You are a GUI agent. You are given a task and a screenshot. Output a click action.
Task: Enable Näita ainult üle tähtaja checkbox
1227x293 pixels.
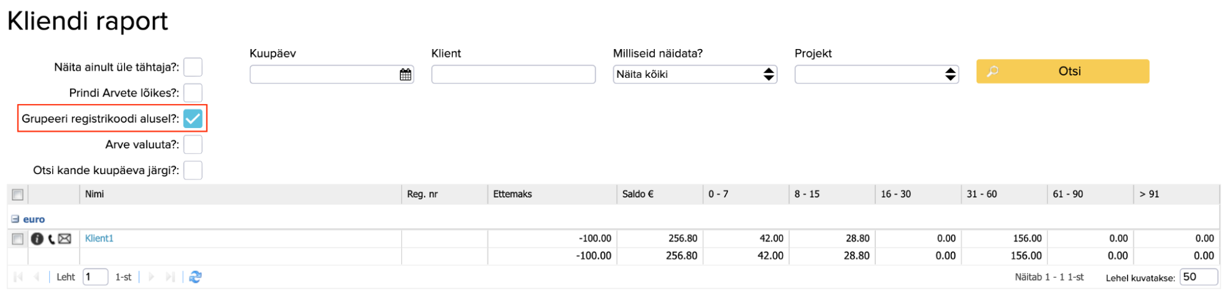tap(193, 67)
